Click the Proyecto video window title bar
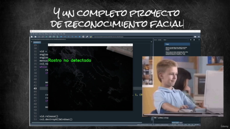Screen dimensions: 230x129 [x=91, y=45]
